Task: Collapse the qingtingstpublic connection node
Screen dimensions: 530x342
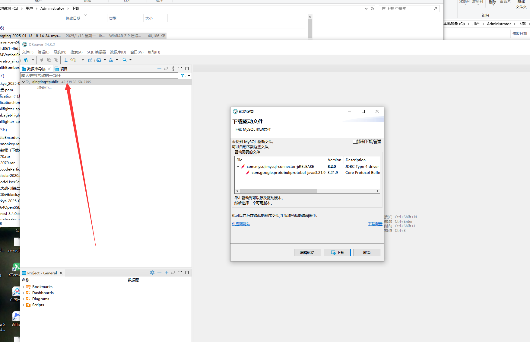Action: pyautogui.click(x=23, y=82)
